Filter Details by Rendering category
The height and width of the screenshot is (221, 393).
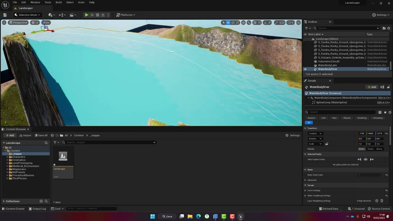coord(362,118)
